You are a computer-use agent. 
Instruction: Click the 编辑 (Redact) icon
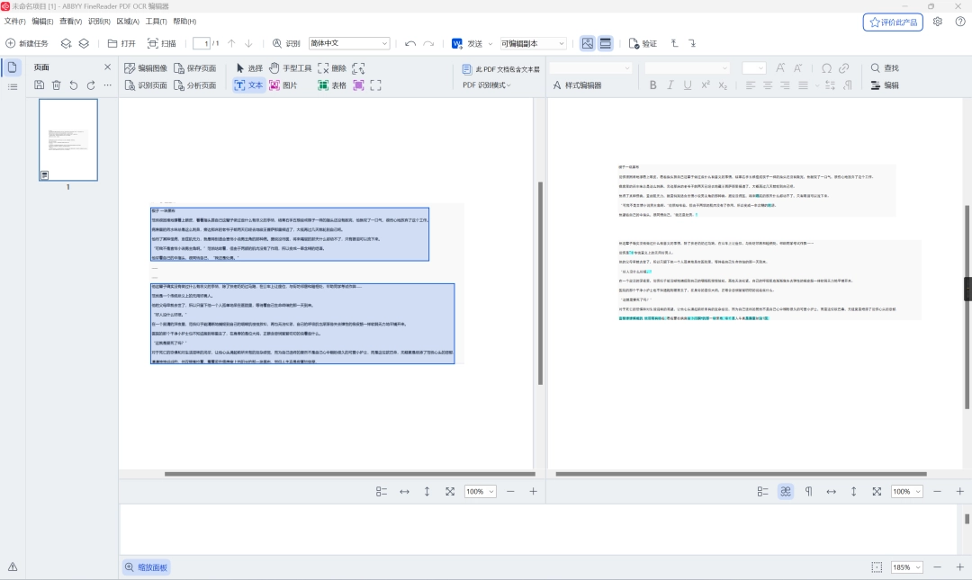(x=876, y=85)
